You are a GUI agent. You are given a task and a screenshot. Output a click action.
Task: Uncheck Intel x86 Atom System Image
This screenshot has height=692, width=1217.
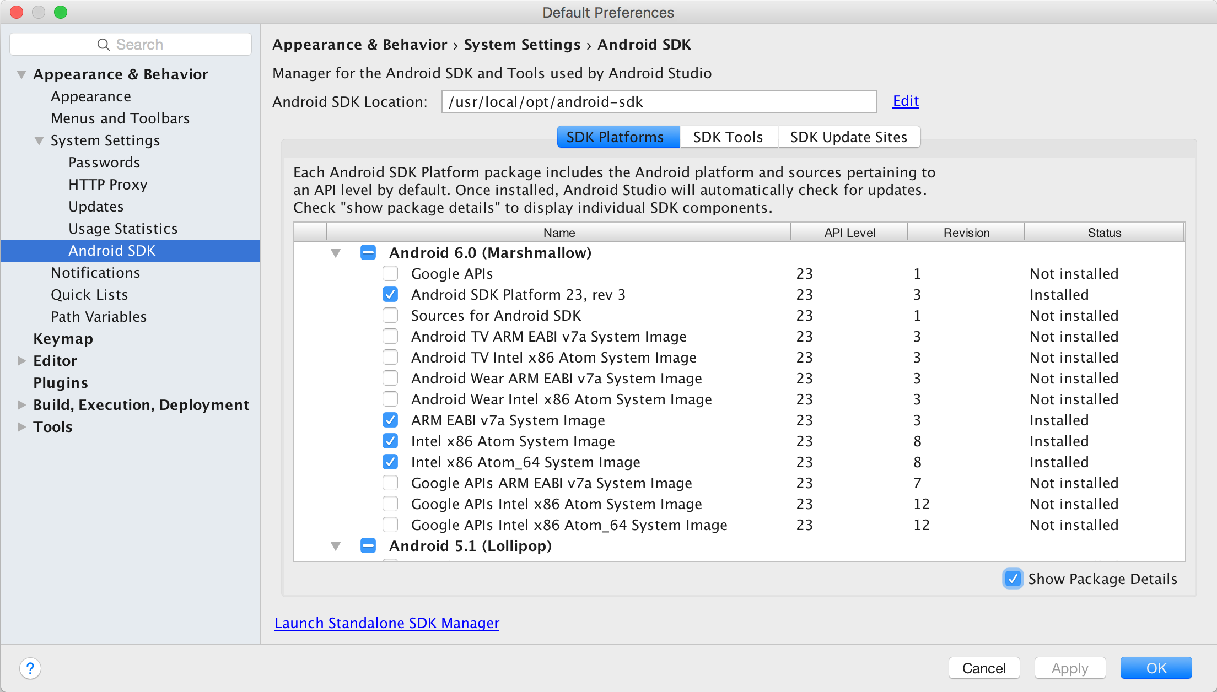(x=390, y=441)
